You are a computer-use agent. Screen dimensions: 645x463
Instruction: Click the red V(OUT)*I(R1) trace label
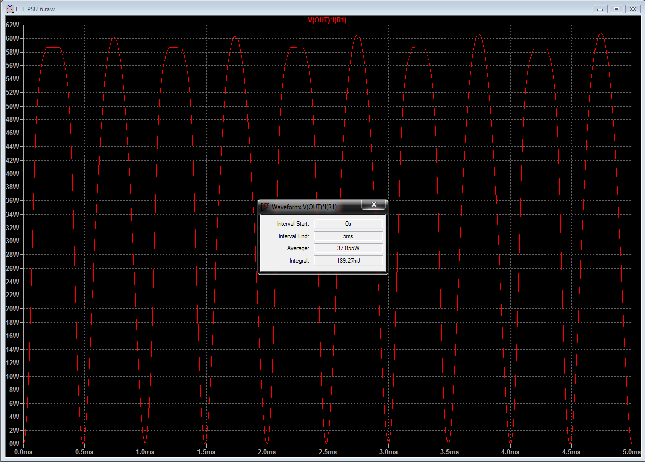(327, 20)
